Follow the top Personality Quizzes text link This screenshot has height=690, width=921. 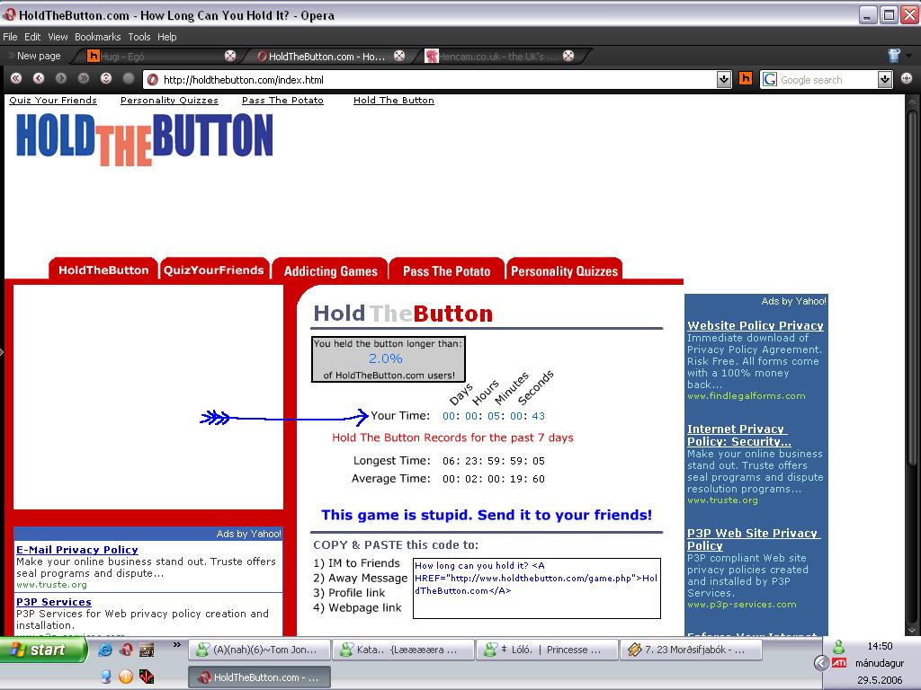169,101
